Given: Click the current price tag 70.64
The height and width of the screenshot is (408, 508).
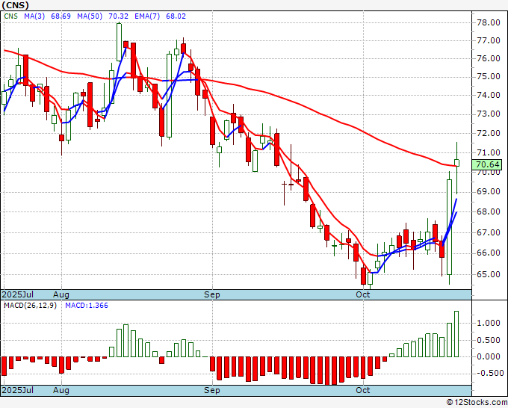Looking at the screenshot, I should point(487,164).
